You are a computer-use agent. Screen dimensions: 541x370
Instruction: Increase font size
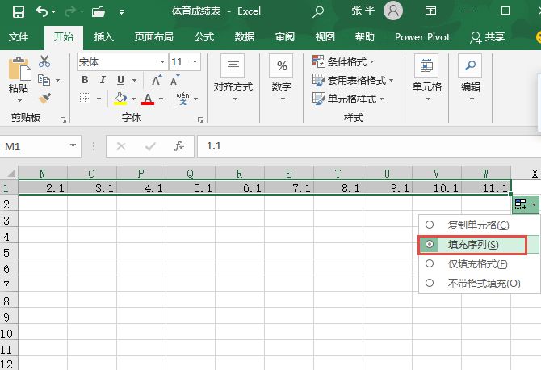point(157,80)
